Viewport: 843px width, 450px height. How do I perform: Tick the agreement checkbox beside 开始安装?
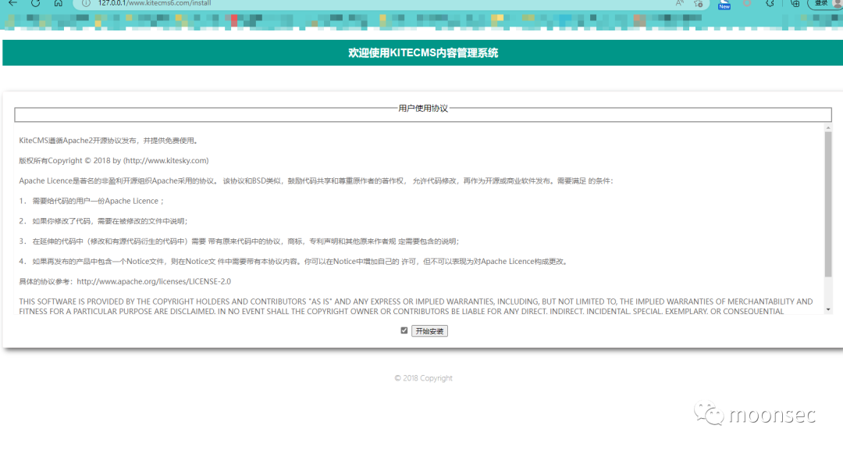404,330
